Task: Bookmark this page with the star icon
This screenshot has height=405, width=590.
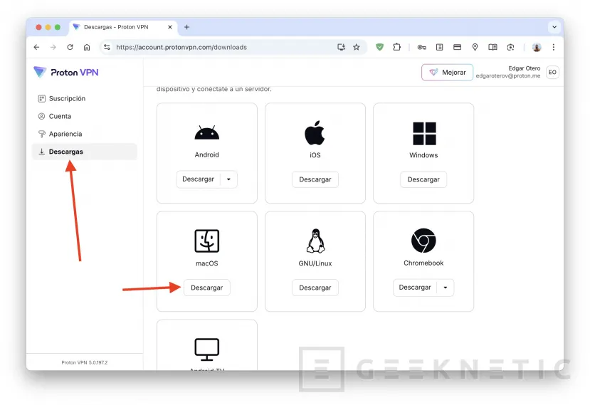Action: [357, 47]
